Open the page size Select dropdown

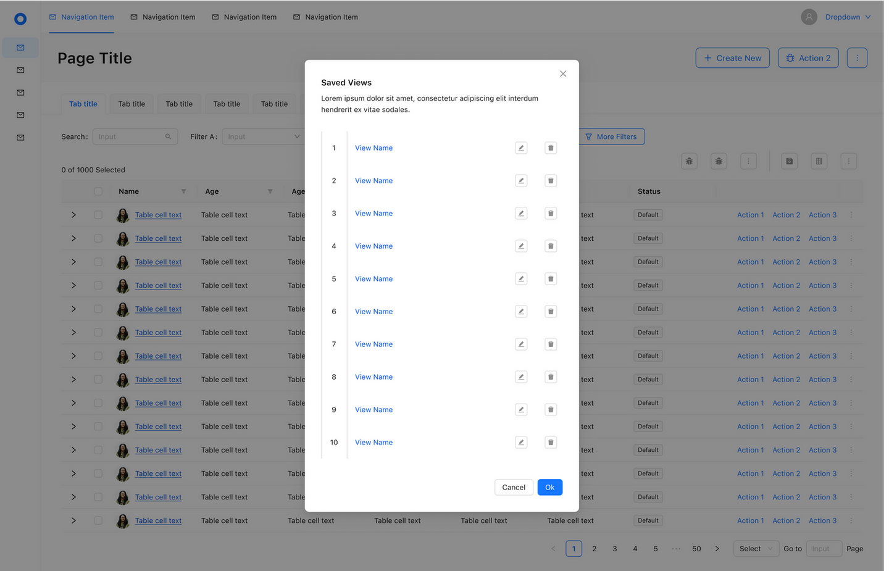tap(756, 549)
